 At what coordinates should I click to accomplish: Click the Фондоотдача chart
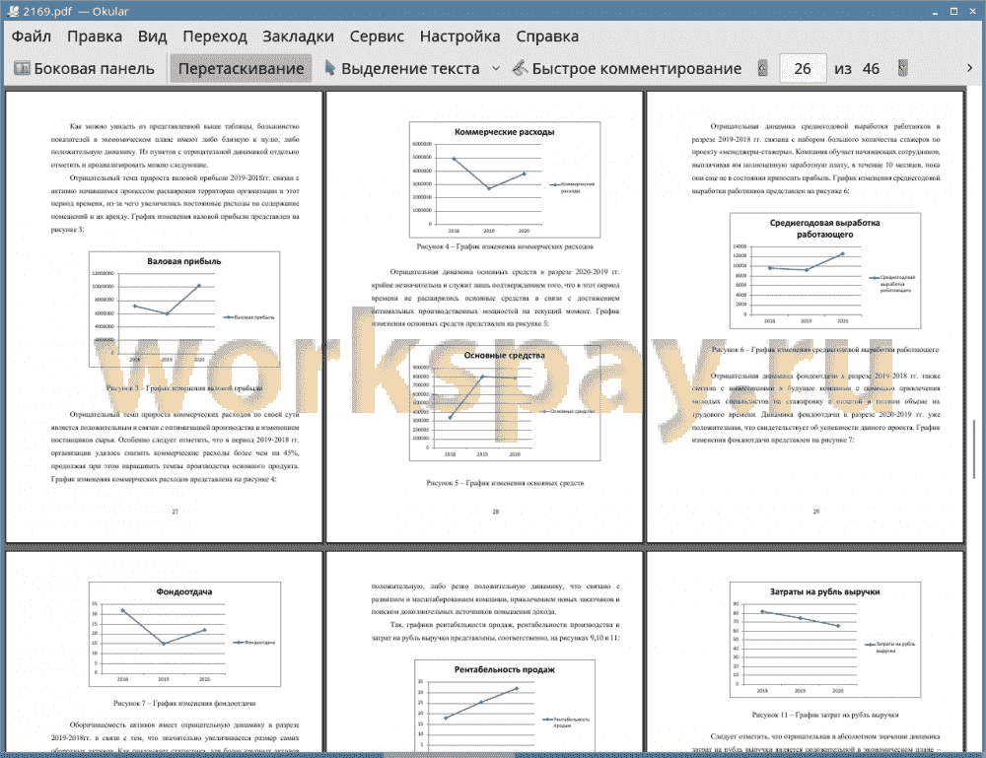(x=184, y=634)
